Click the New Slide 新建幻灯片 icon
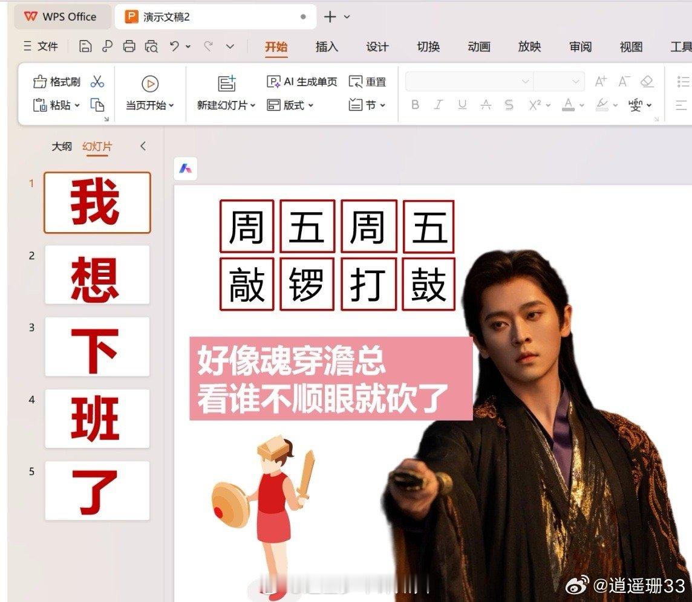692x602 pixels. (x=227, y=83)
